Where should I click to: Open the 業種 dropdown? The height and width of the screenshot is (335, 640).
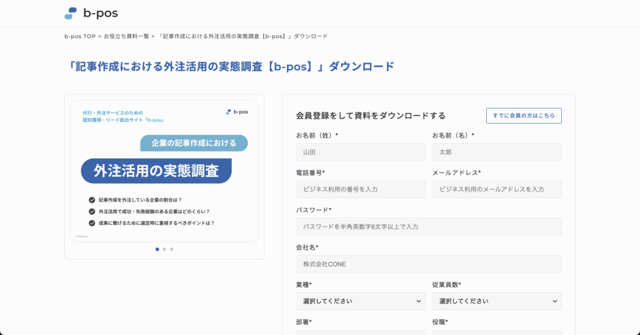(x=361, y=301)
